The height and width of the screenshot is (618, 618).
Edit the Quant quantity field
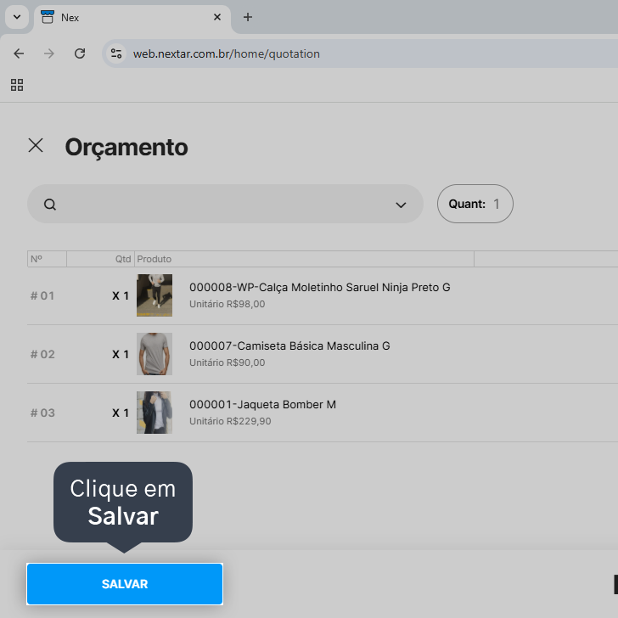coord(475,204)
